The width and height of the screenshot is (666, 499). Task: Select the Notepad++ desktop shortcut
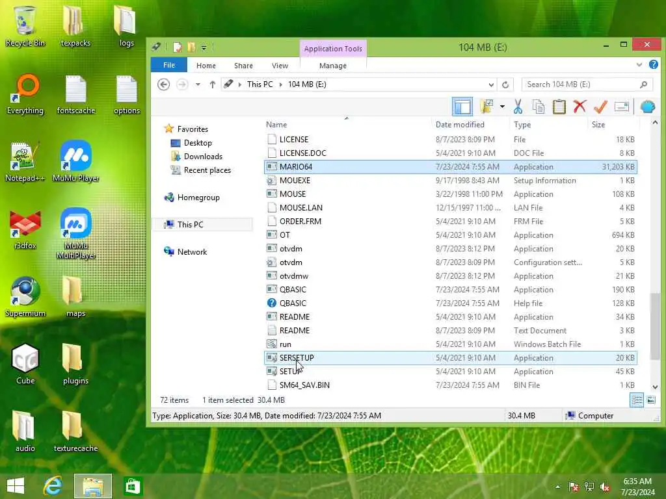point(25,162)
